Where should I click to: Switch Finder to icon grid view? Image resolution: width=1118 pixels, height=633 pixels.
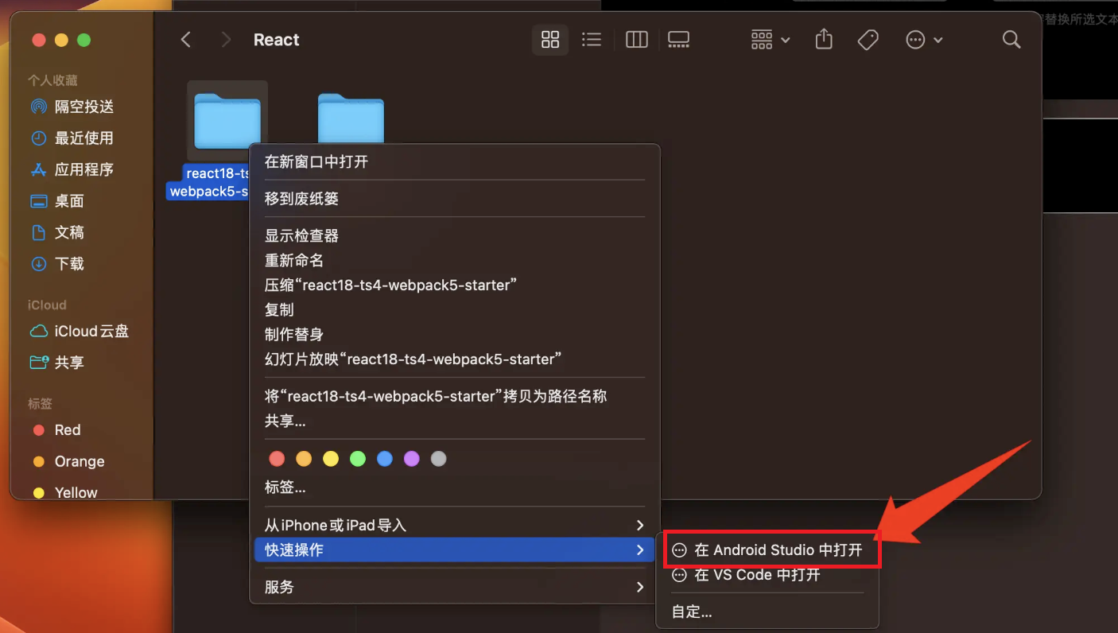[x=550, y=40]
